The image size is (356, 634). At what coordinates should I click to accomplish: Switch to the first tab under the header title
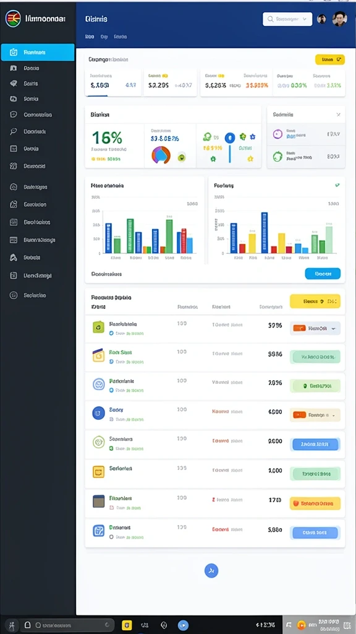90,37
